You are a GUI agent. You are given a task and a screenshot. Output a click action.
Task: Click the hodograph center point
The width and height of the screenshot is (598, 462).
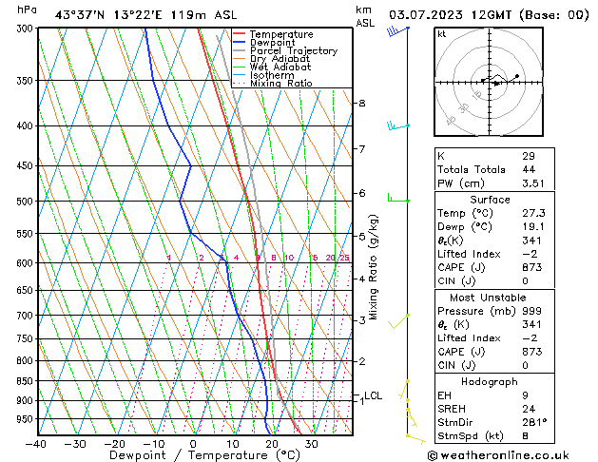[485, 81]
